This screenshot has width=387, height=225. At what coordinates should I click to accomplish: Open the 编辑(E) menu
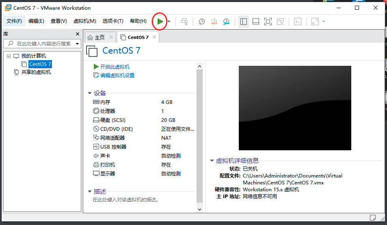(x=36, y=21)
